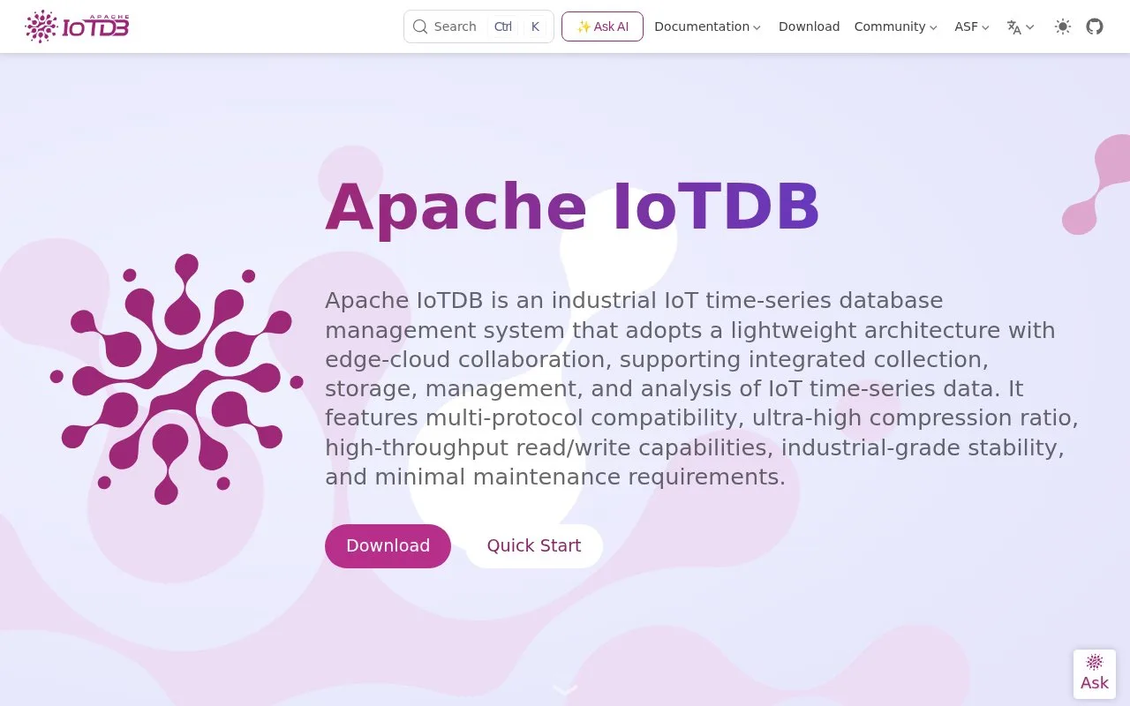Expand the Documentation menu
The image size is (1130, 706).
click(x=707, y=26)
